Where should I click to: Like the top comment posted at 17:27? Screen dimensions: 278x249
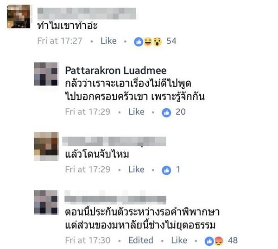(x=108, y=41)
